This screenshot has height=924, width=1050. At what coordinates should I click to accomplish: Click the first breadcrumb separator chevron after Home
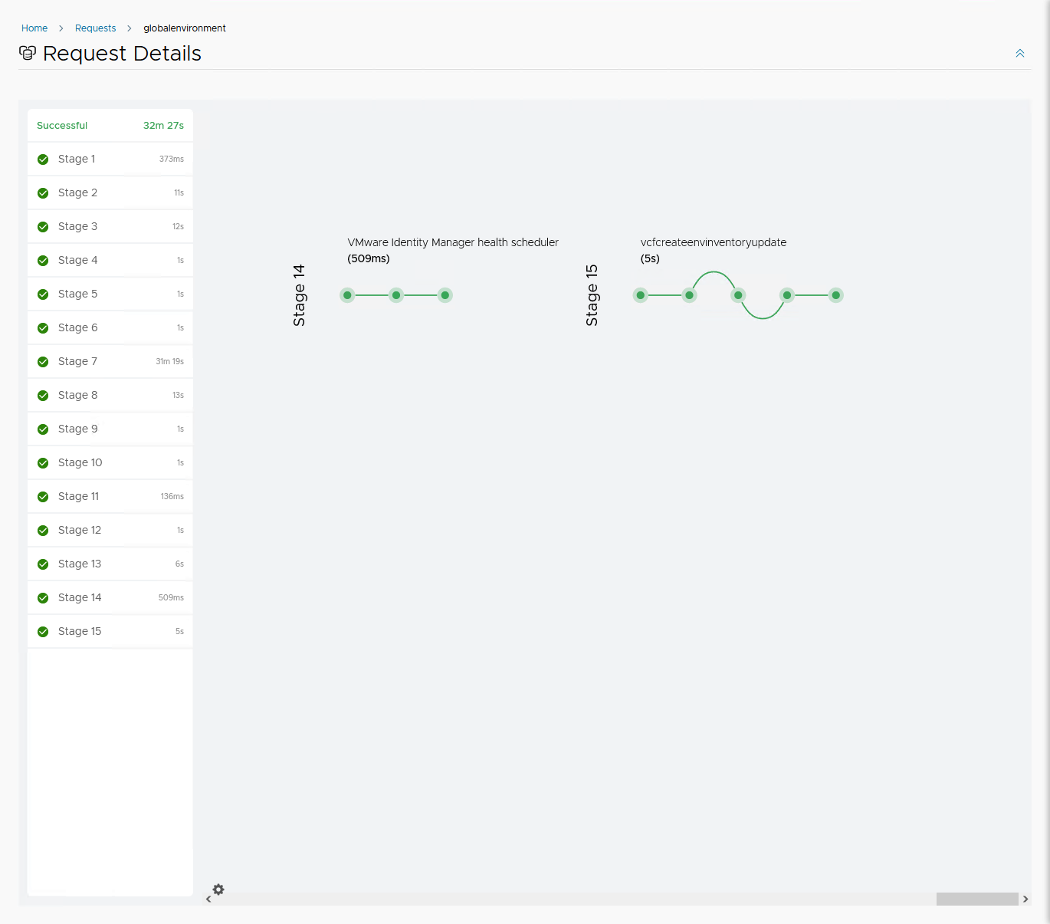61,28
